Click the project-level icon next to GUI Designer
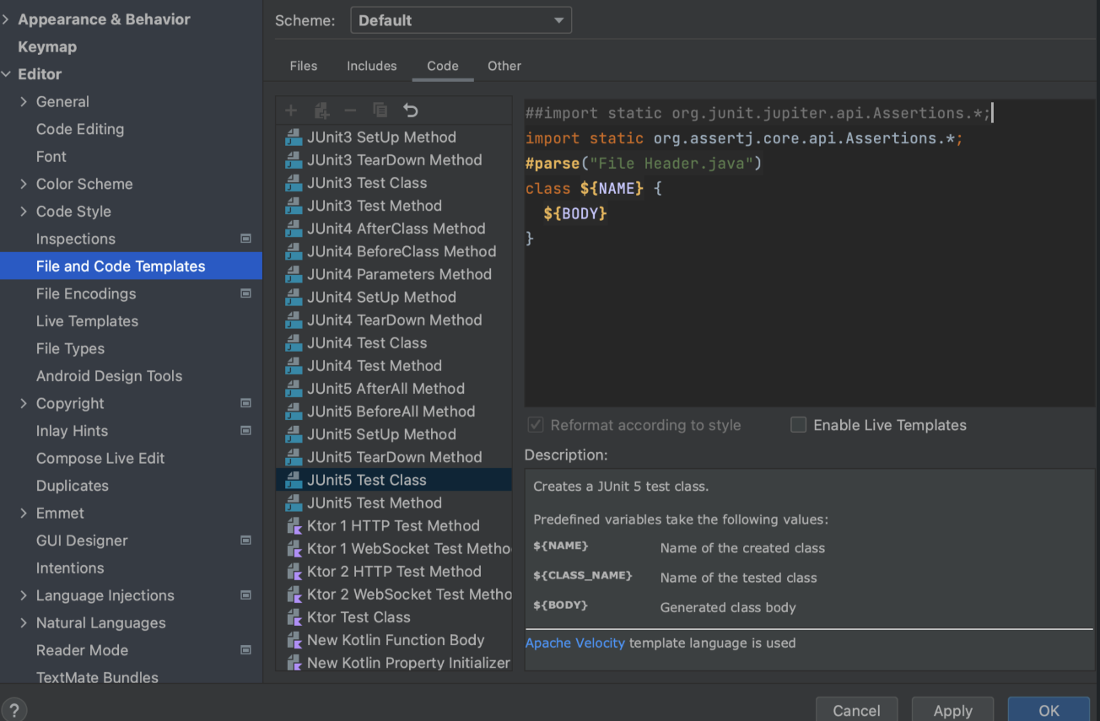The image size is (1100, 721). click(245, 541)
